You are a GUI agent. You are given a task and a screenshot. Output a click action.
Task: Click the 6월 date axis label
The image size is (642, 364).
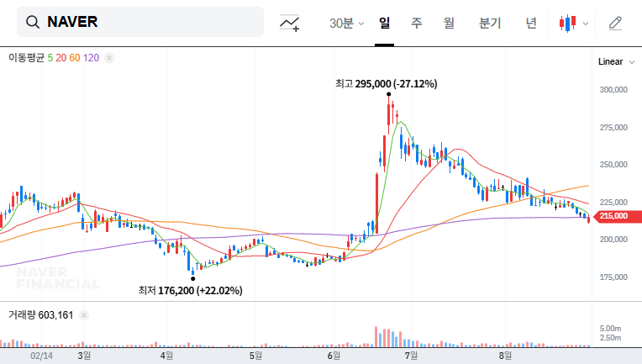tap(334, 356)
